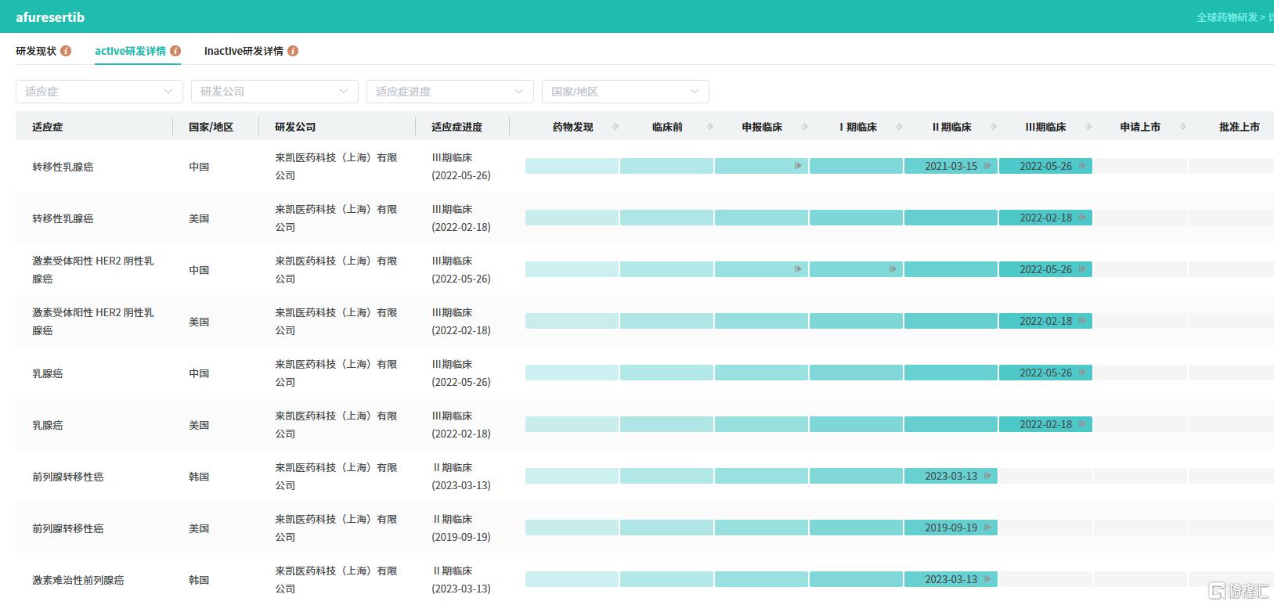Image resolution: width=1274 pixels, height=605 pixels.
Task: Click flag icon on 2019-09-19 phase bar
Action: point(987,528)
